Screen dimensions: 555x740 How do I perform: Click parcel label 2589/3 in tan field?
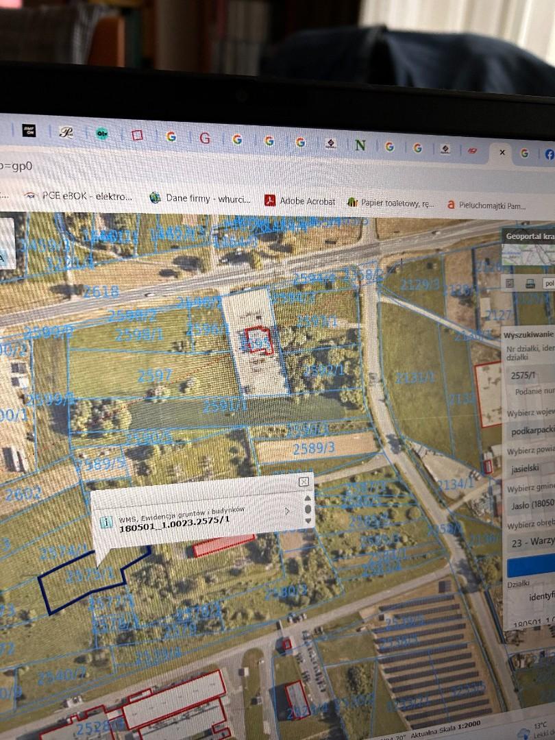314,448
